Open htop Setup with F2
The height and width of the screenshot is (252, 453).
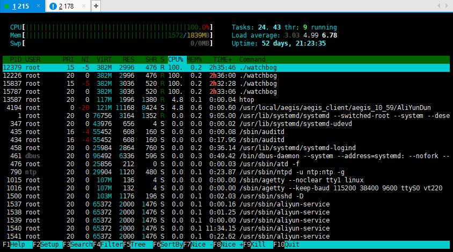coord(47,244)
